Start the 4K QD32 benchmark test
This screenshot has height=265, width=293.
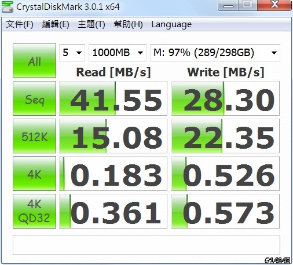coord(34,211)
